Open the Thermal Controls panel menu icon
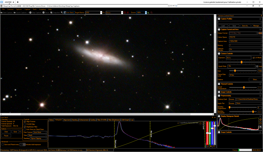Screen dimensions: 263x152 [x=260, y=84]
